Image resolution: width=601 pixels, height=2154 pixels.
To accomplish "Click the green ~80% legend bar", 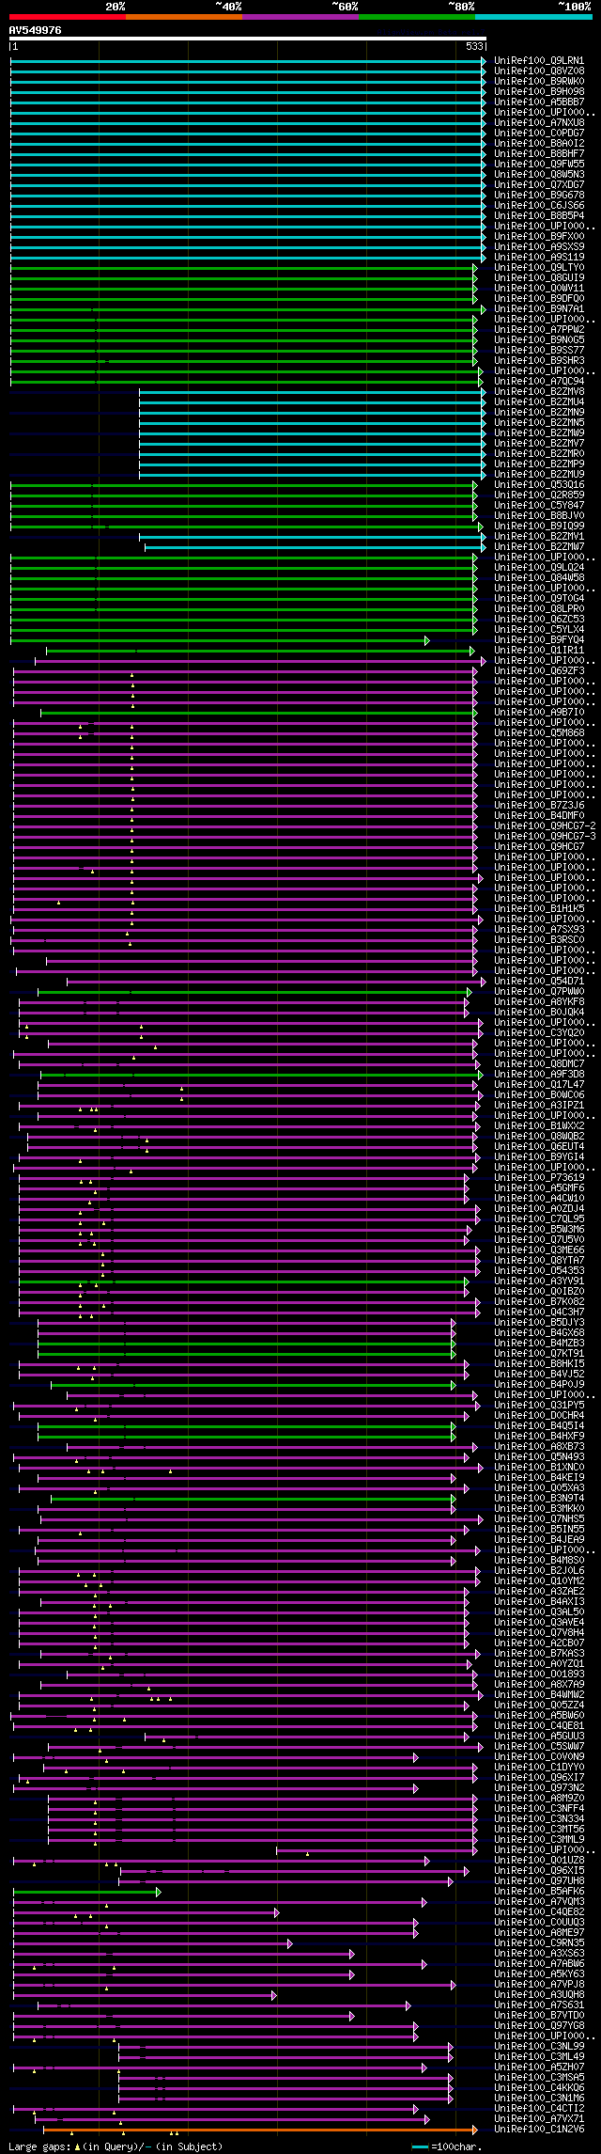I will pos(417,17).
